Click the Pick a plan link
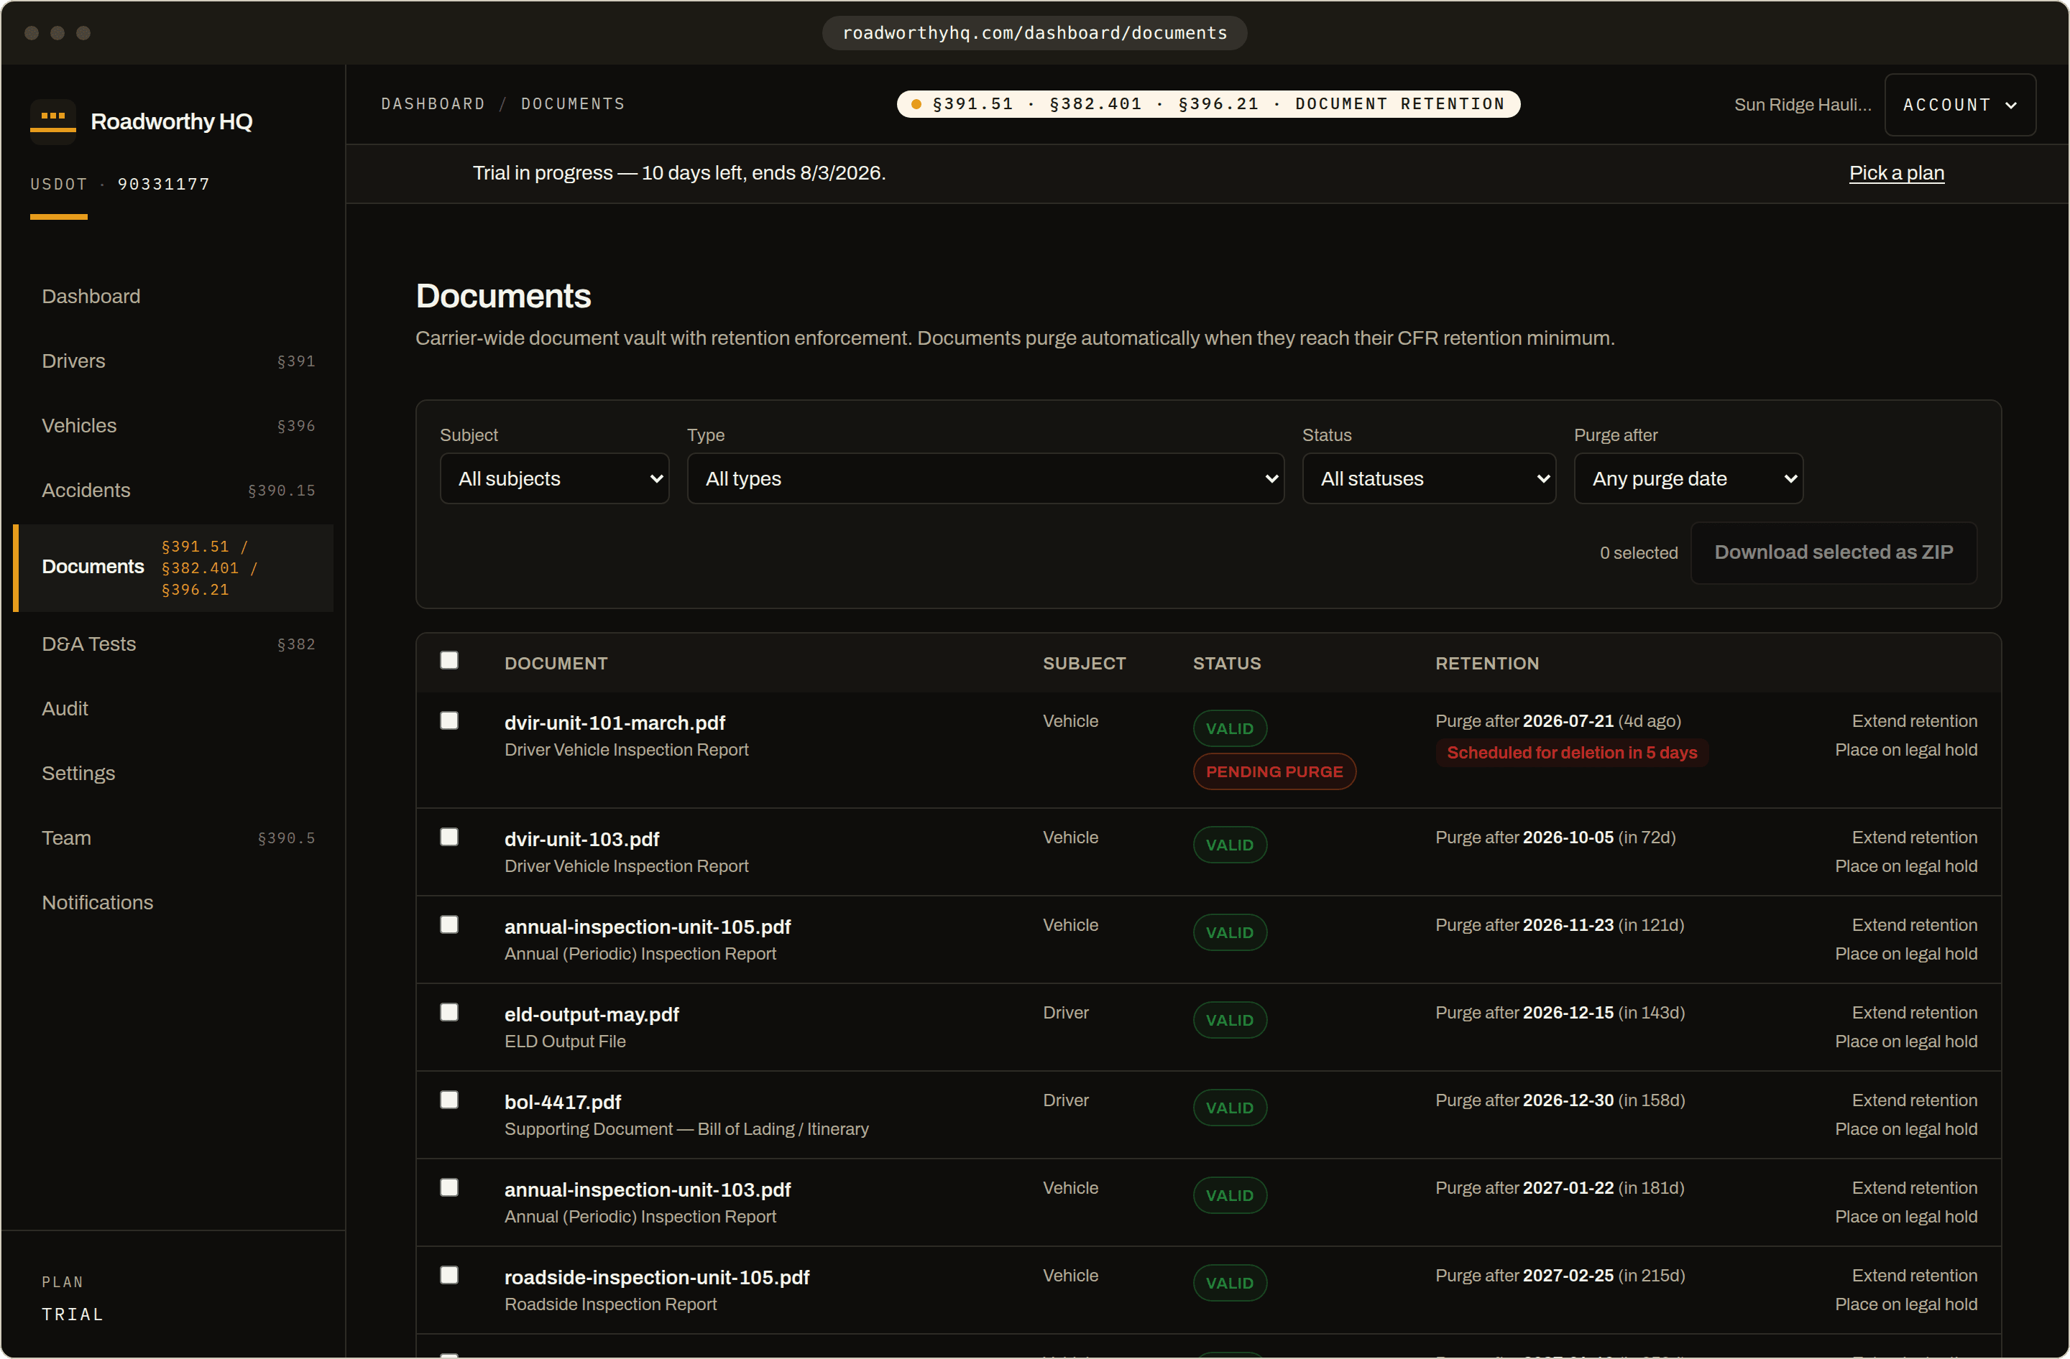The width and height of the screenshot is (2070, 1359). [1897, 173]
